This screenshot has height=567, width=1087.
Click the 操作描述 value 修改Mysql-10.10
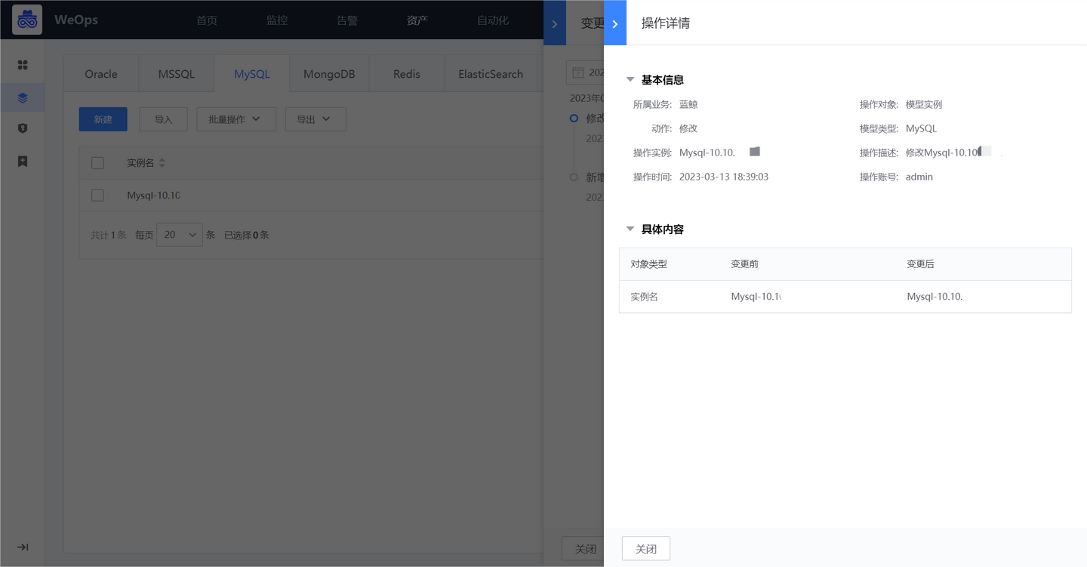click(943, 153)
